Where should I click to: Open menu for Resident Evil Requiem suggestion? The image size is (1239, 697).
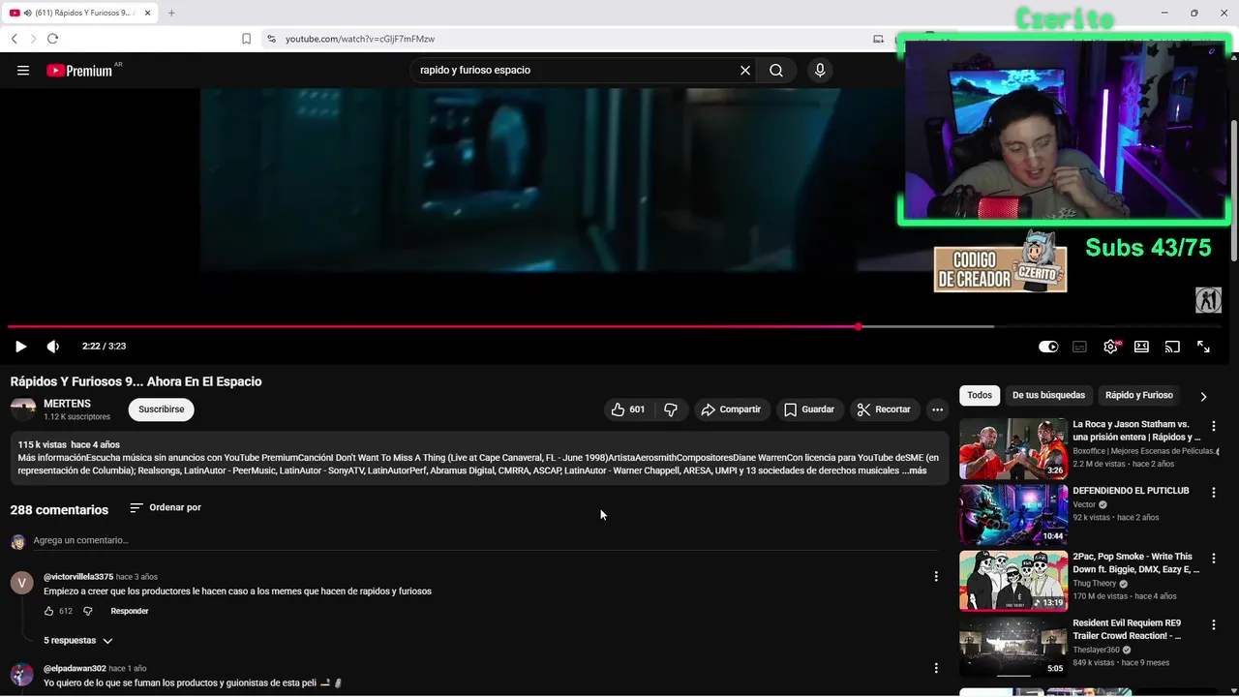(1213, 625)
